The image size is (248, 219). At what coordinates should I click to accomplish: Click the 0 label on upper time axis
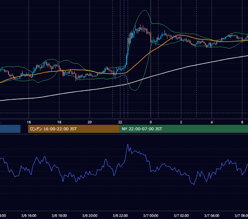point(151,122)
